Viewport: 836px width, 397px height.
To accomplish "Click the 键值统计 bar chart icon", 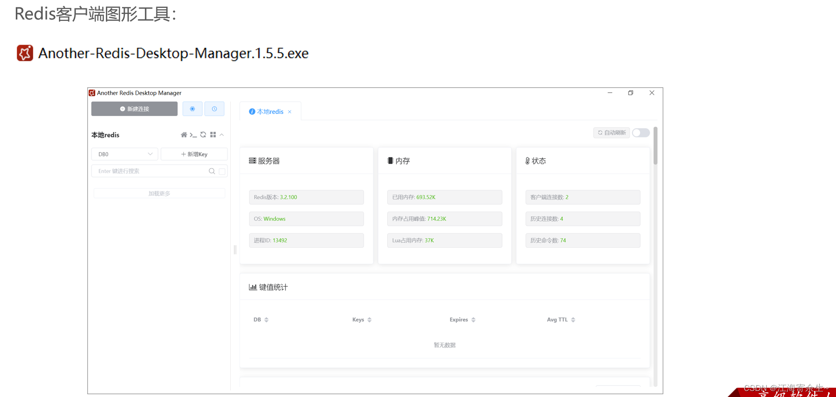I will tap(253, 287).
